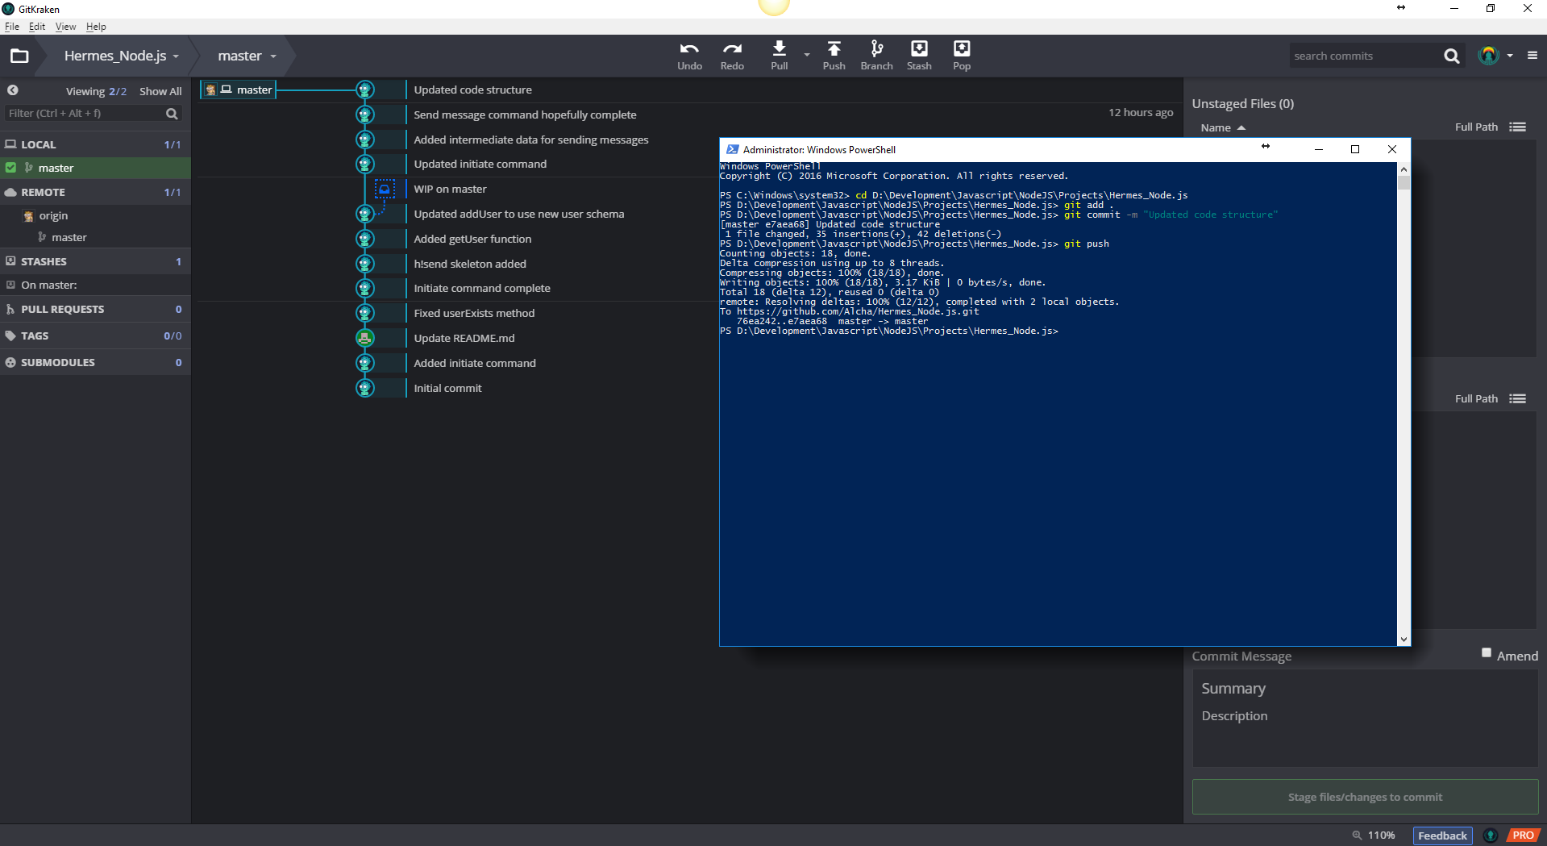The height and width of the screenshot is (846, 1547).
Task: Click the zoom magnifier icon in status bar
Action: coord(1357,836)
